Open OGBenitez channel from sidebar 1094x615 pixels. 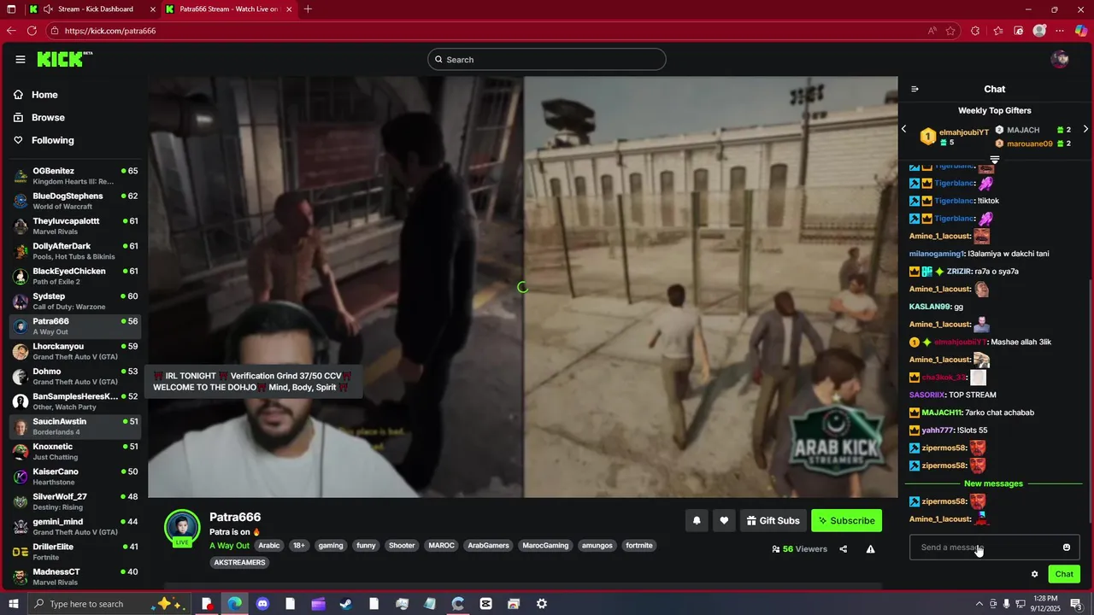pos(75,176)
